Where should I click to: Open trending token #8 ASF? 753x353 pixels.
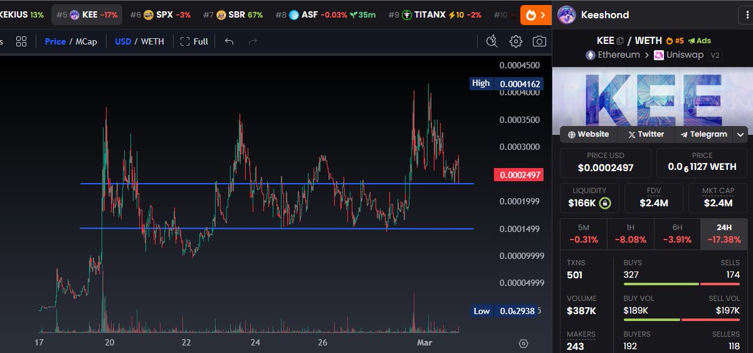point(324,14)
